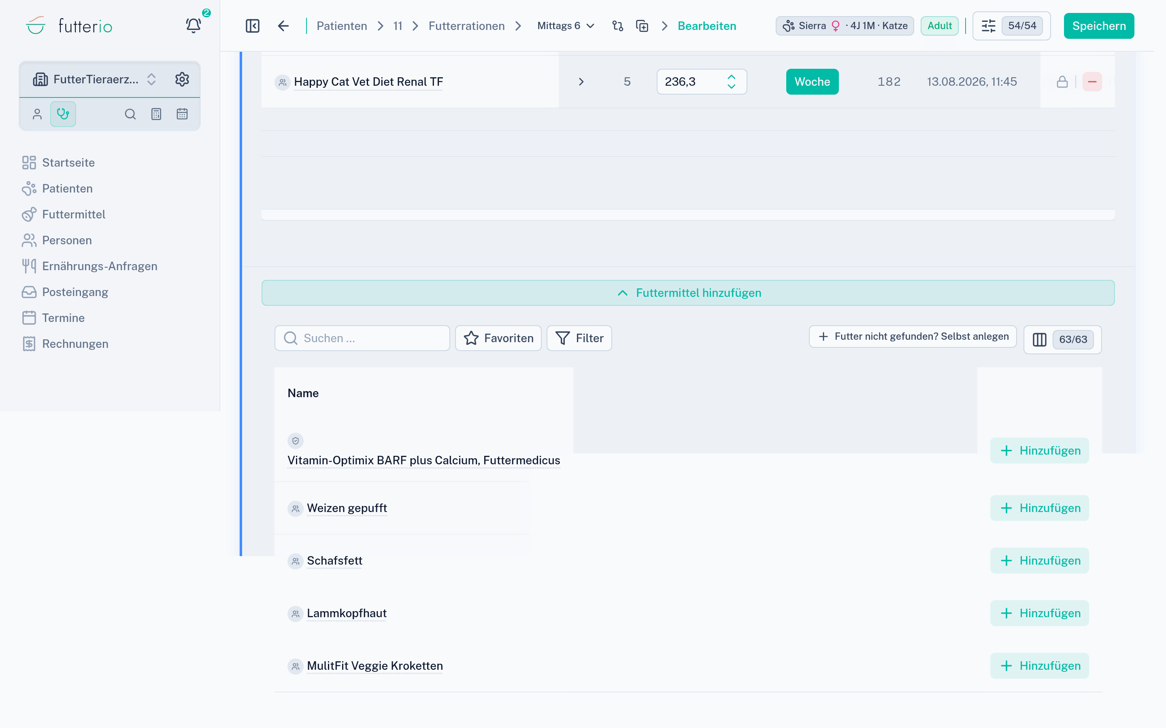Go back with the left arrow
The image size is (1166, 728).
click(x=283, y=25)
